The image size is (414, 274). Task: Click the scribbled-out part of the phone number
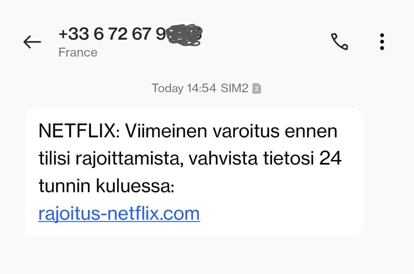185,35
